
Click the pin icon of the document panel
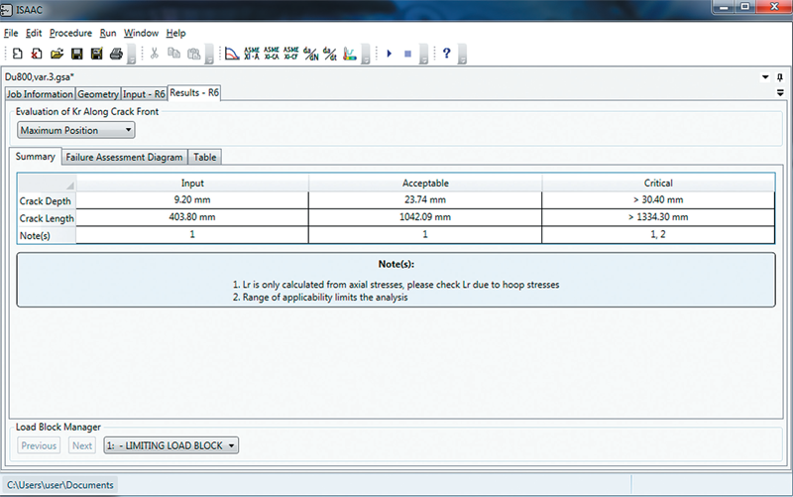point(780,77)
